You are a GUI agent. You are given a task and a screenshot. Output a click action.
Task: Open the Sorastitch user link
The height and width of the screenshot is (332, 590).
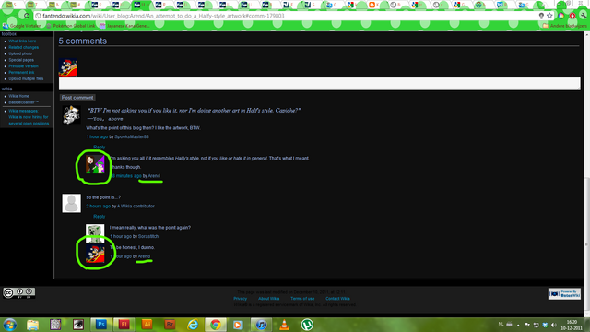148,236
